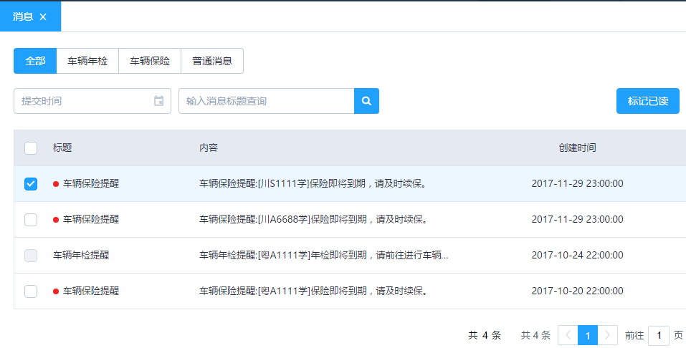
Task: Click the jump-to-page number input
Action: click(x=658, y=335)
